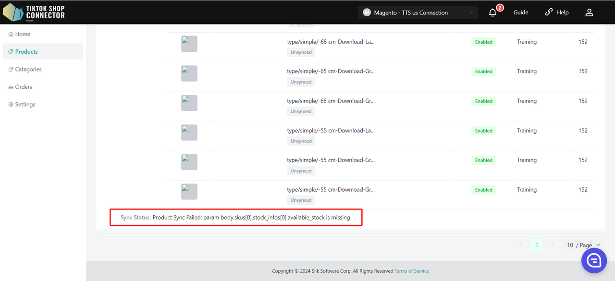Open Products in the sidebar menu
This screenshot has height=281, width=615.
[26, 52]
